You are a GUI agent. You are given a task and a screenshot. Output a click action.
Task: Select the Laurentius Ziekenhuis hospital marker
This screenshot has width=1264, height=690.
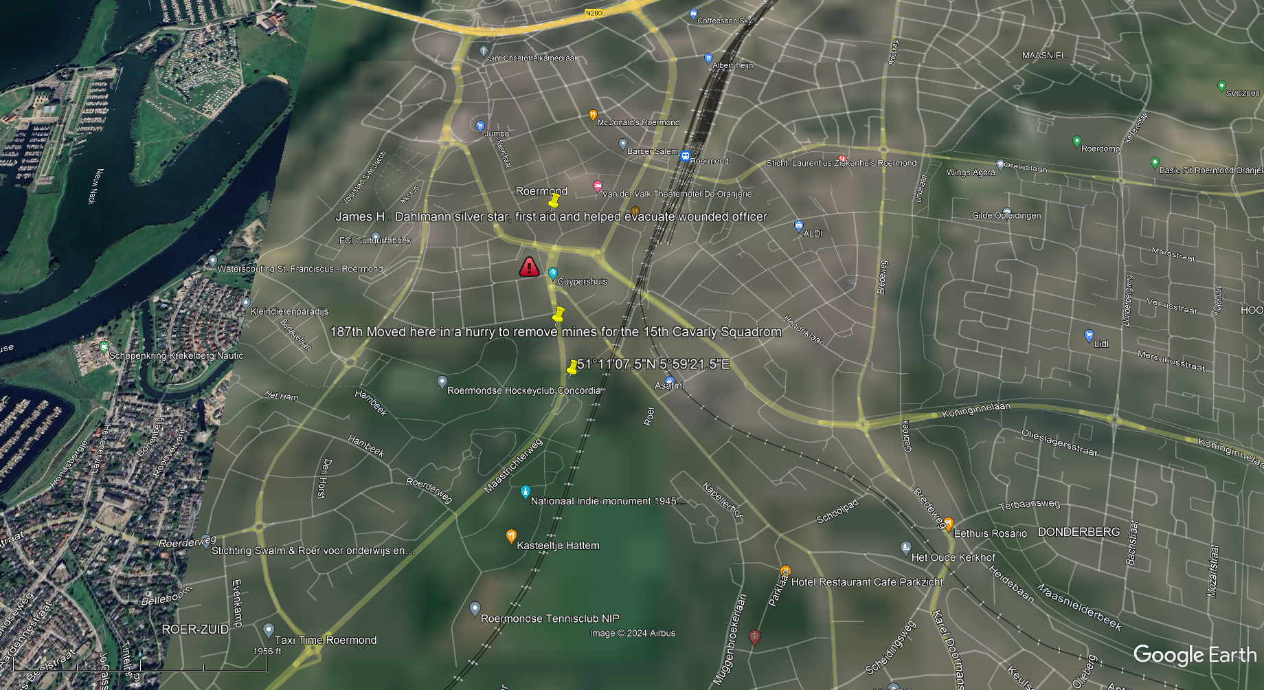pyautogui.click(x=842, y=158)
